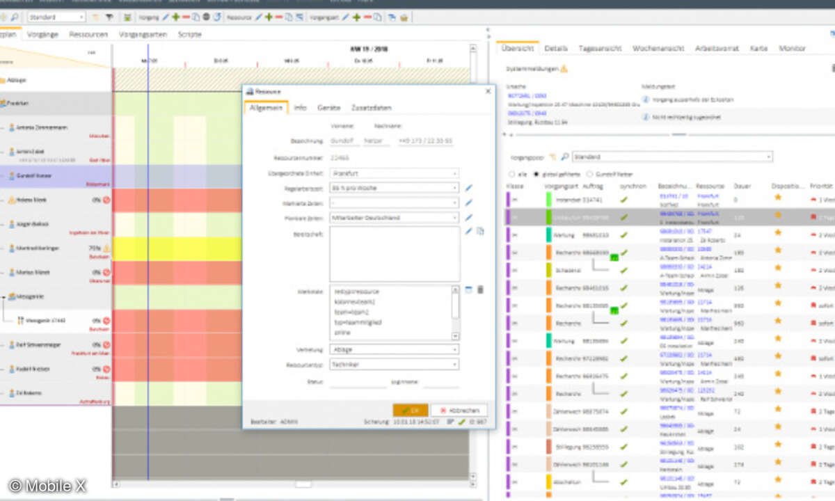Add a new Vorgang with the green plus
Screen dimensions: 835x501
pyautogui.click(x=175, y=17)
